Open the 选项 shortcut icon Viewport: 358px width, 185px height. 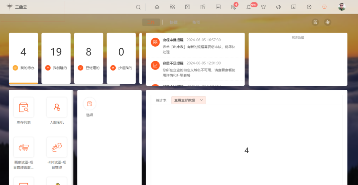pos(89,104)
